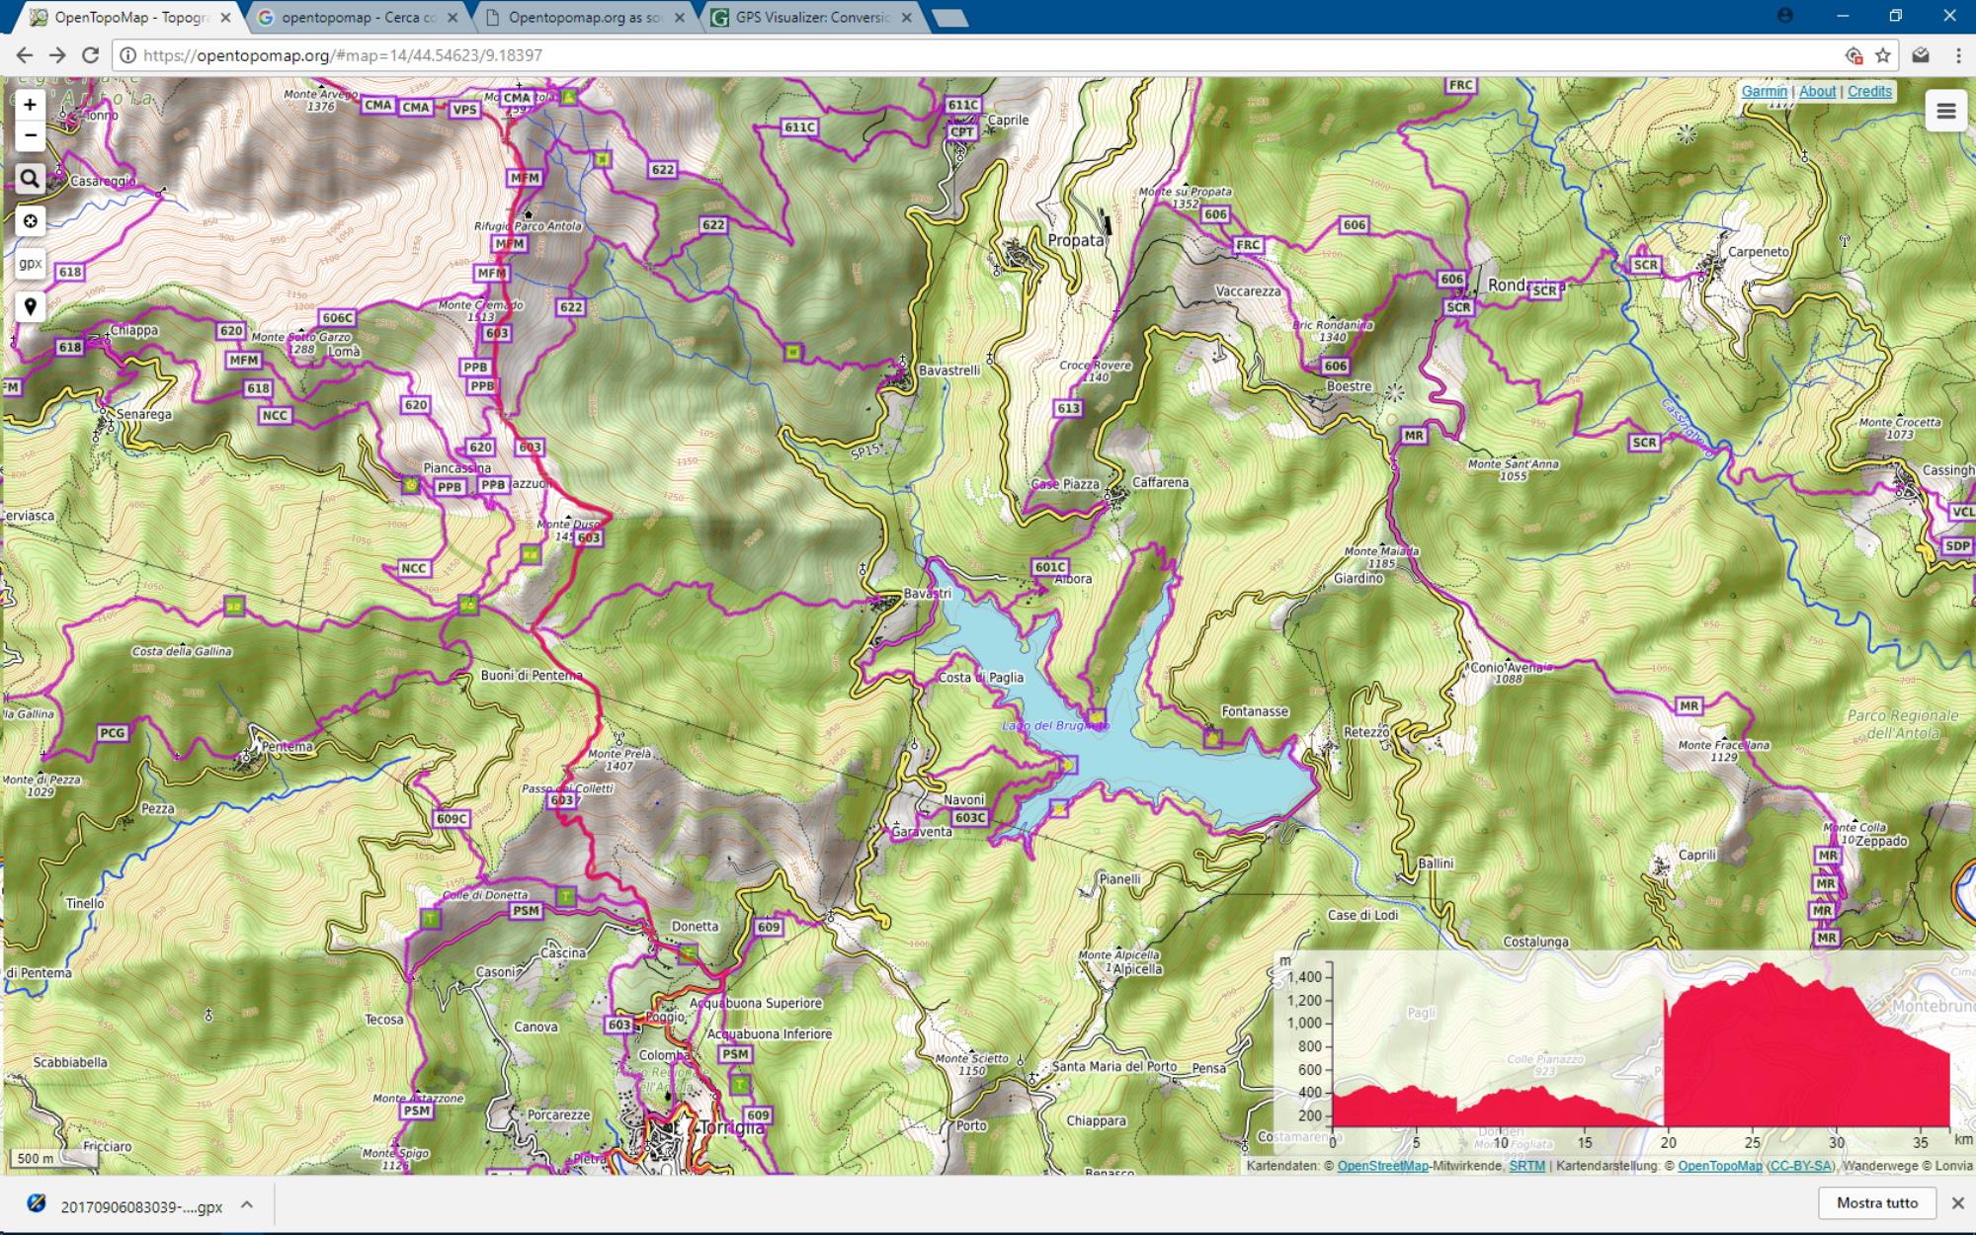Switch to GPS Visualizer tab
This screenshot has width=1976, height=1235.
(x=812, y=18)
